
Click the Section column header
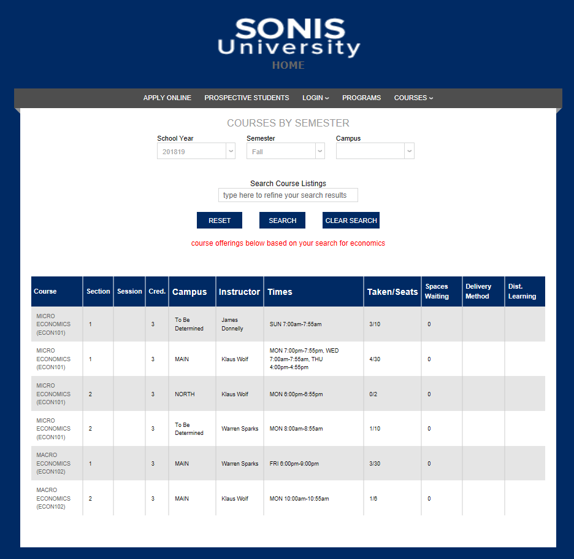(98, 291)
